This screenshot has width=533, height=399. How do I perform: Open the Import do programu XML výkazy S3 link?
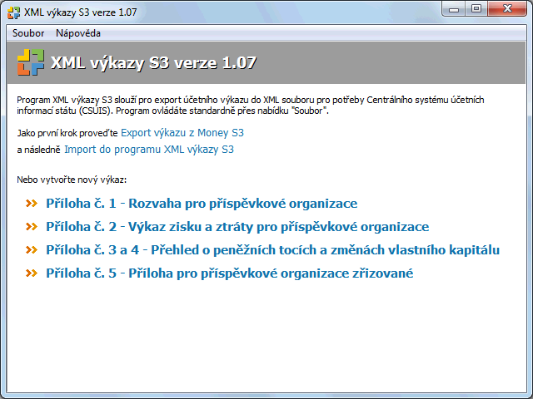(149, 150)
